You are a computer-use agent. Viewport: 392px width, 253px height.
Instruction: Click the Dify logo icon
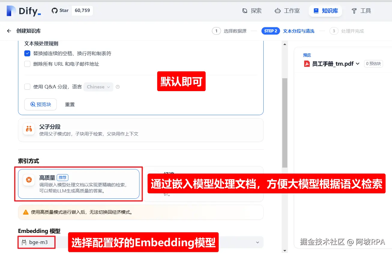[11, 11]
